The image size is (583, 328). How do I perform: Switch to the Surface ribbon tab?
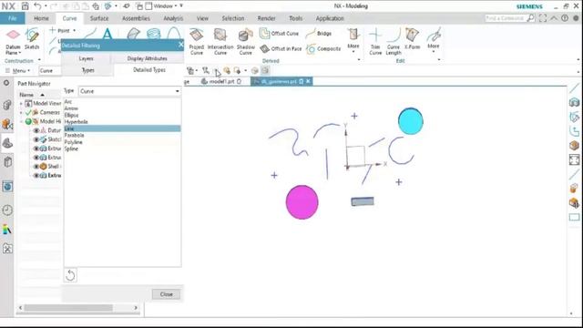tap(99, 18)
